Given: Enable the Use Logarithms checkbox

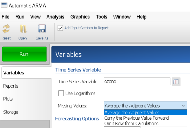Looking at the screenshot, I should point(61,93).
